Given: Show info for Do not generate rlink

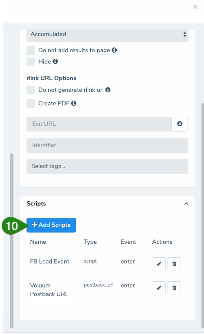Looking at the screenshot, I should click(x=108, y=90).
